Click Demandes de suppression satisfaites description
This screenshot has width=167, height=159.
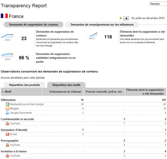56,58
